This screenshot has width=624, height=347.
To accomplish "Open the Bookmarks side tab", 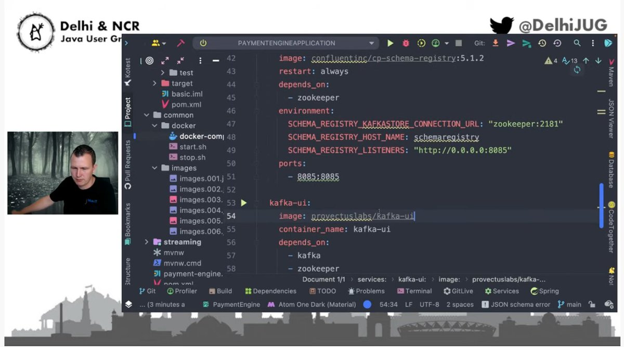I will click(x=128, y=223).
